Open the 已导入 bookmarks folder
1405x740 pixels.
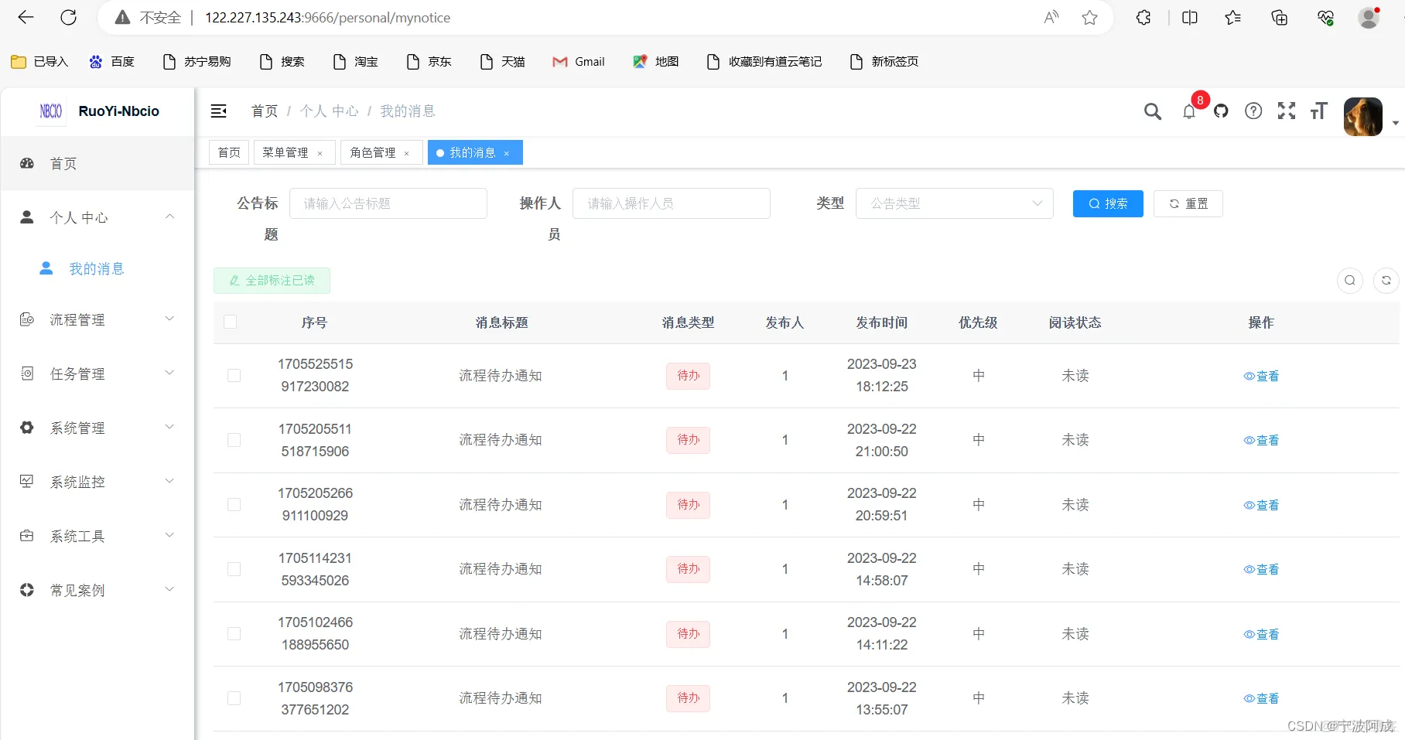click(39, 62)
